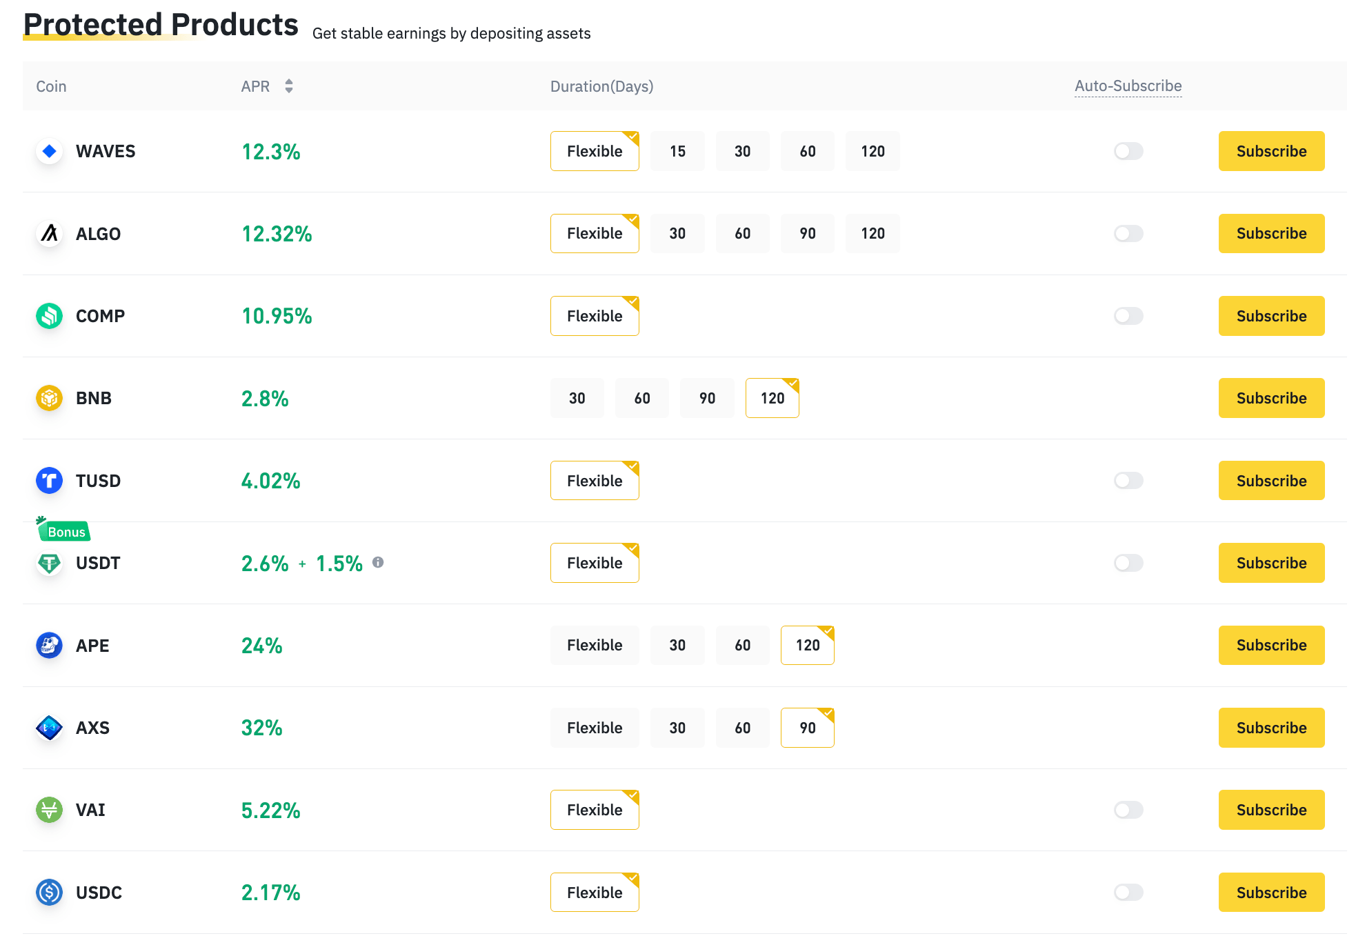The height and width of the screenshot is (945, 1356).
Task: Select Flexible duration for ALGO
Action: (x=595, y=233)
